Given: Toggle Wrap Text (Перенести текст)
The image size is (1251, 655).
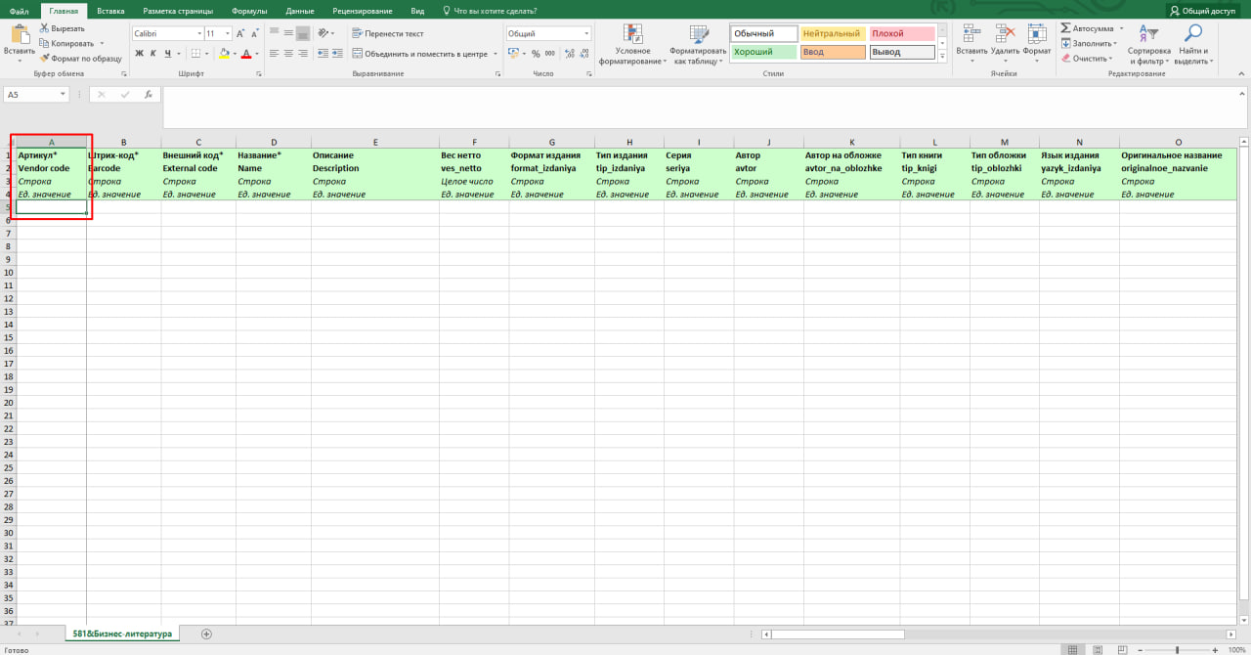Looking at the screenshot, I should click(387, 33).
